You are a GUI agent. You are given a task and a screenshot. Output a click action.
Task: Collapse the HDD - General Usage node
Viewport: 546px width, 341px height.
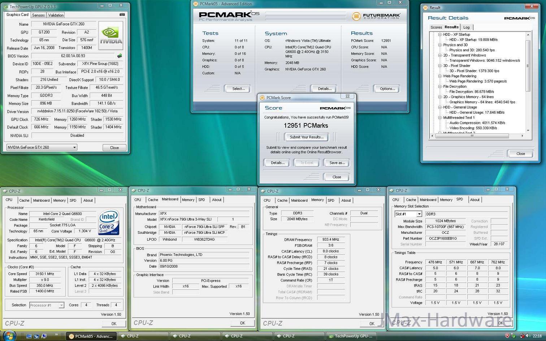click(440, 107)
